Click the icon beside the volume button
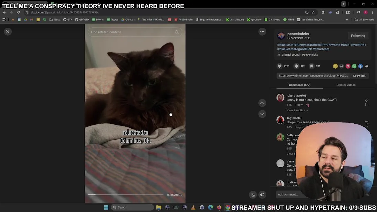The height and width of the screenshot is (212, 377). [253, 195]
